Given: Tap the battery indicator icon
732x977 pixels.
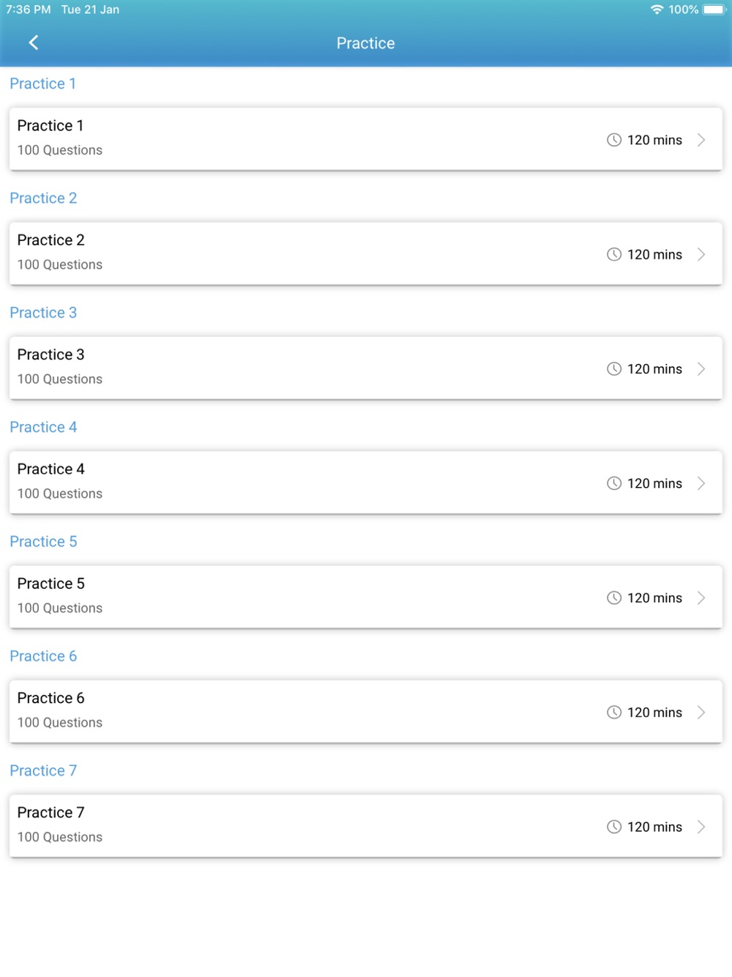Looking at the screenshot, I should tap(714, 10).
